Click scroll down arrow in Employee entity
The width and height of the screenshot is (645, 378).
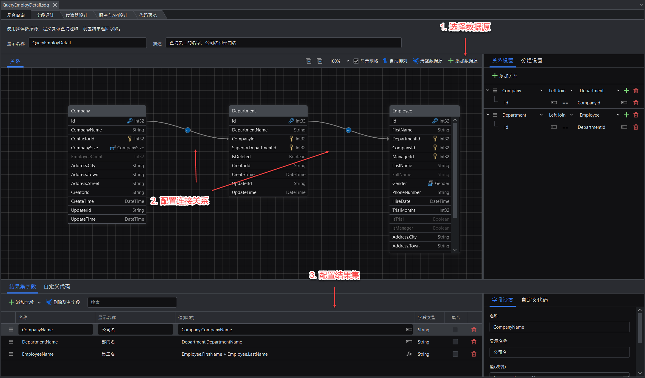[x=455, y=250]
